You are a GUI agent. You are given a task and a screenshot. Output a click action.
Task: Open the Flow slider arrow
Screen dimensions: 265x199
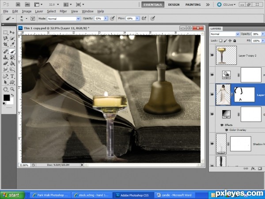137,18
